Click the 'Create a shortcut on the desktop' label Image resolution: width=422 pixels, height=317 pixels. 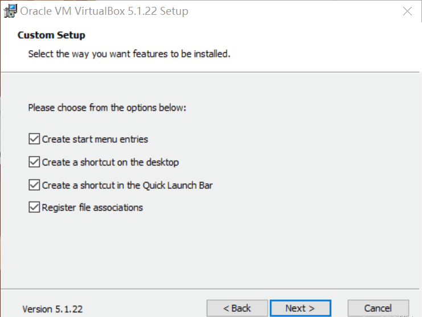(x=110, y=162)
